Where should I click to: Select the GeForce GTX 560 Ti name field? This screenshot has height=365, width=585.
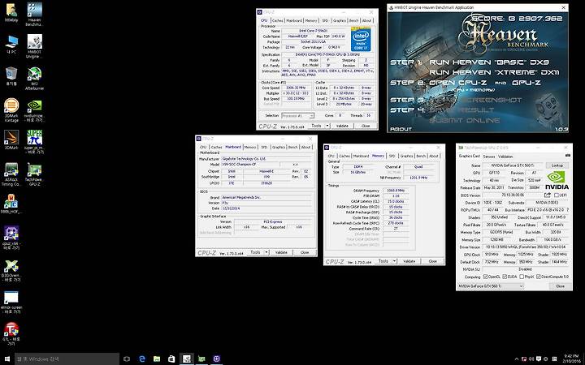tap(512, 165)
